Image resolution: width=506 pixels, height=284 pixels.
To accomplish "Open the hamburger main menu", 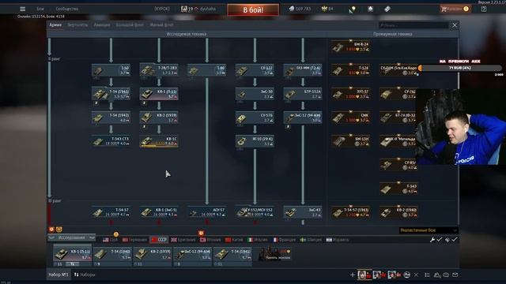I will [x=22, y=9].
